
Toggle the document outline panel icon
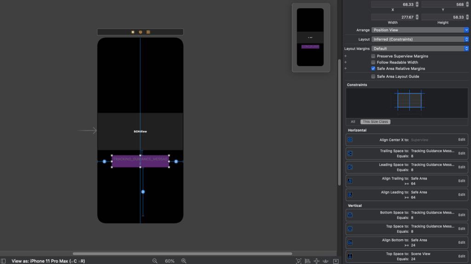tap(3, 261)
